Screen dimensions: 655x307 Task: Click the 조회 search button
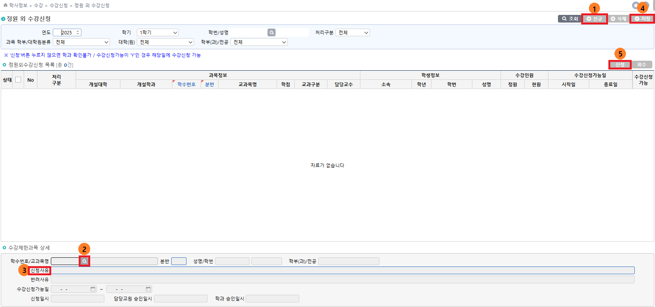(x=569, y=19)
